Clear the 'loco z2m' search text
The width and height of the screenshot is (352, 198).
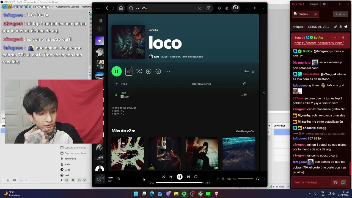click(x=199, y=8)
